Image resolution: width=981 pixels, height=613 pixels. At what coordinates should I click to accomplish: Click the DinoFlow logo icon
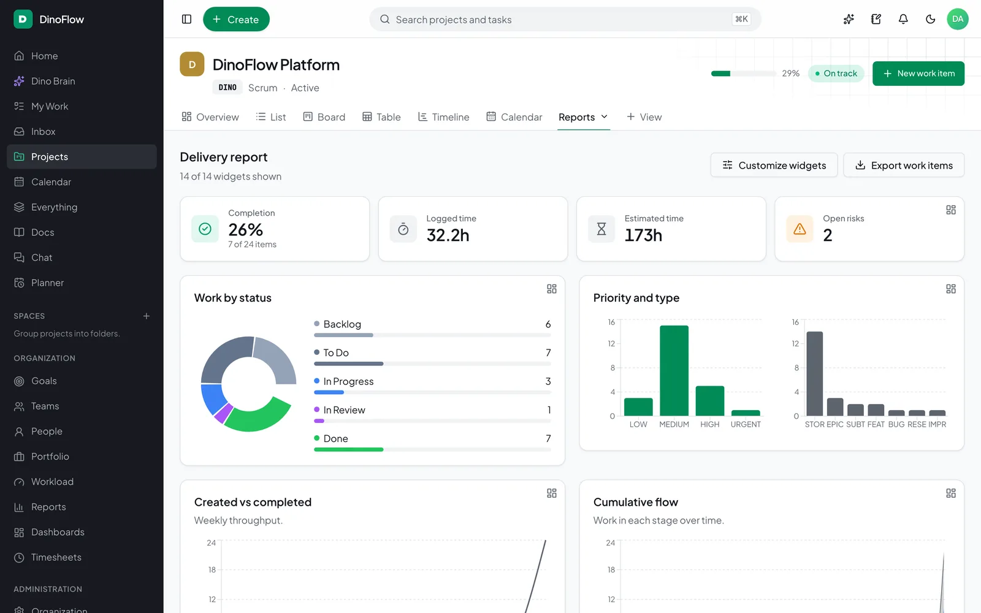23,19
